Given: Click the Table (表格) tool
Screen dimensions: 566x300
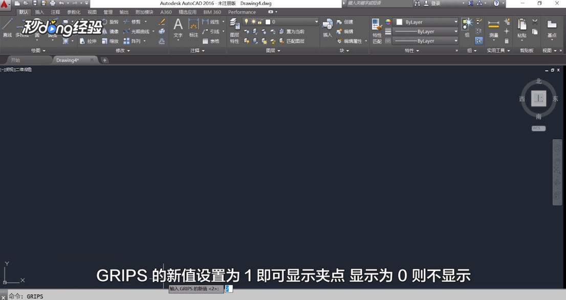Looking at the screenshot, I should pyautogui.click(x=211, y=41).
